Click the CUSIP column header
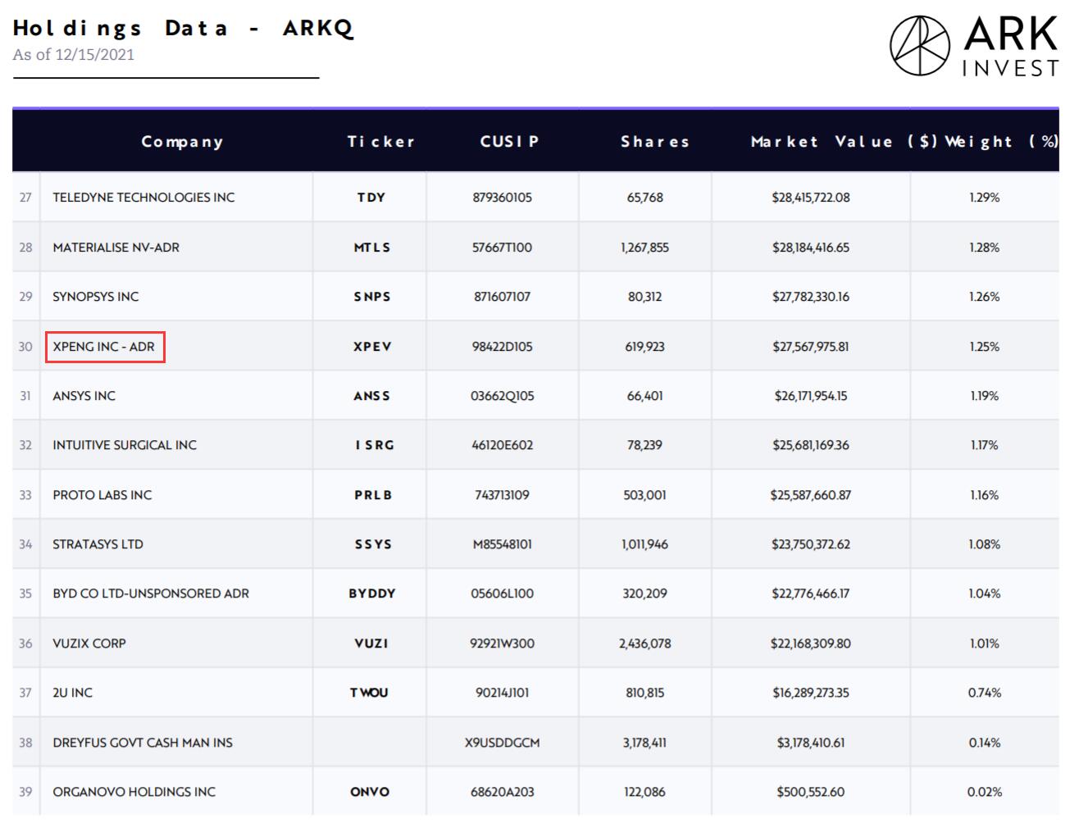The image size is (1070, 823). click(509, 141)
